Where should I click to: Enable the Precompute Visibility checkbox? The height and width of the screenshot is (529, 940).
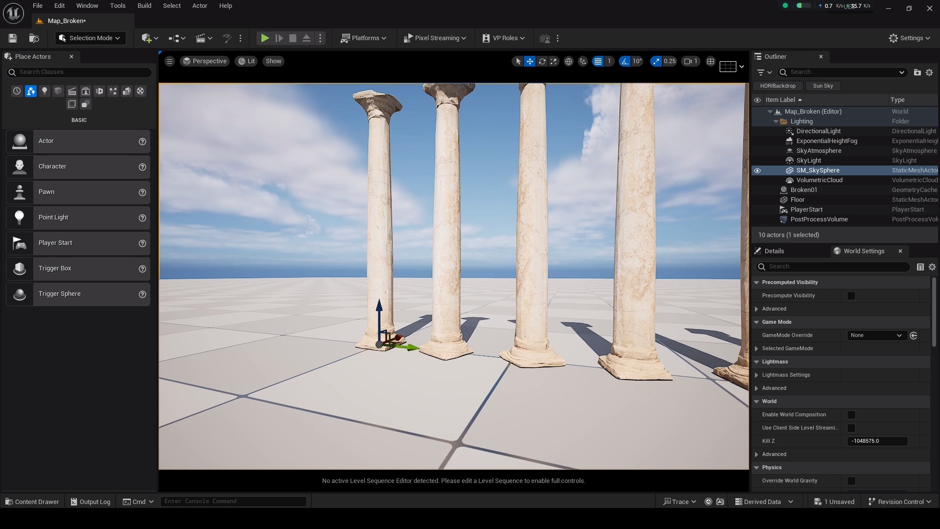click(851, 296)
